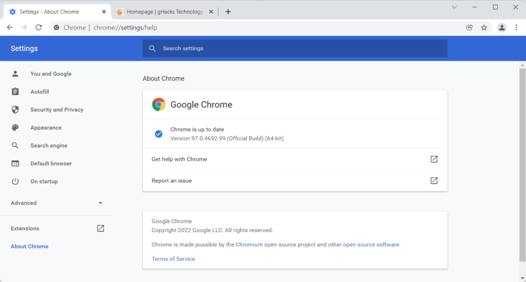The width and height of the screenshot is (526, 282).
Task: Click the gear favicon on Settings tab
Action: point(12,12)
